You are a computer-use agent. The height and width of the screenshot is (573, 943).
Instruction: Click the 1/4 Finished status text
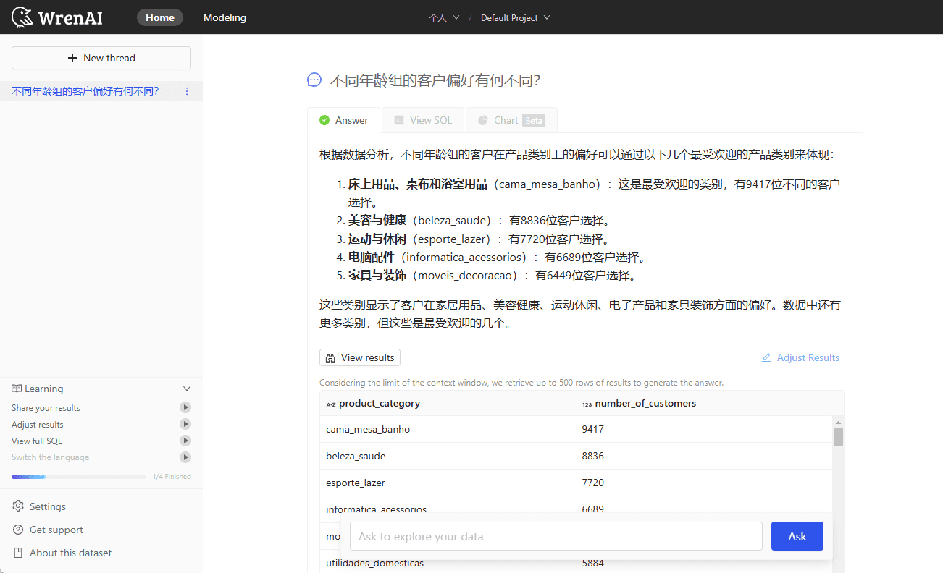click(172, 477)
